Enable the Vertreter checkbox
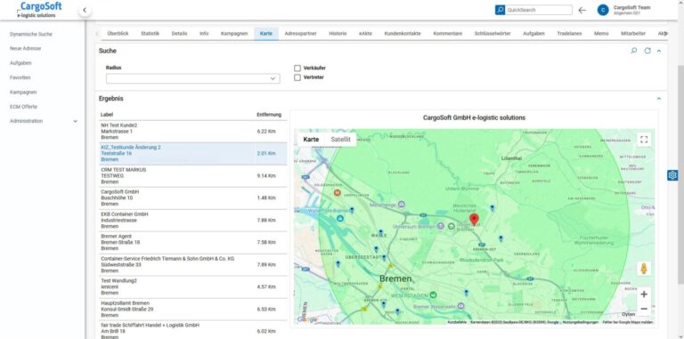684x339 pixels. (x=297, y=77)
